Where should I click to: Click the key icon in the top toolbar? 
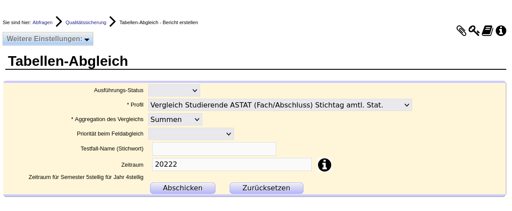coord(474,31)
